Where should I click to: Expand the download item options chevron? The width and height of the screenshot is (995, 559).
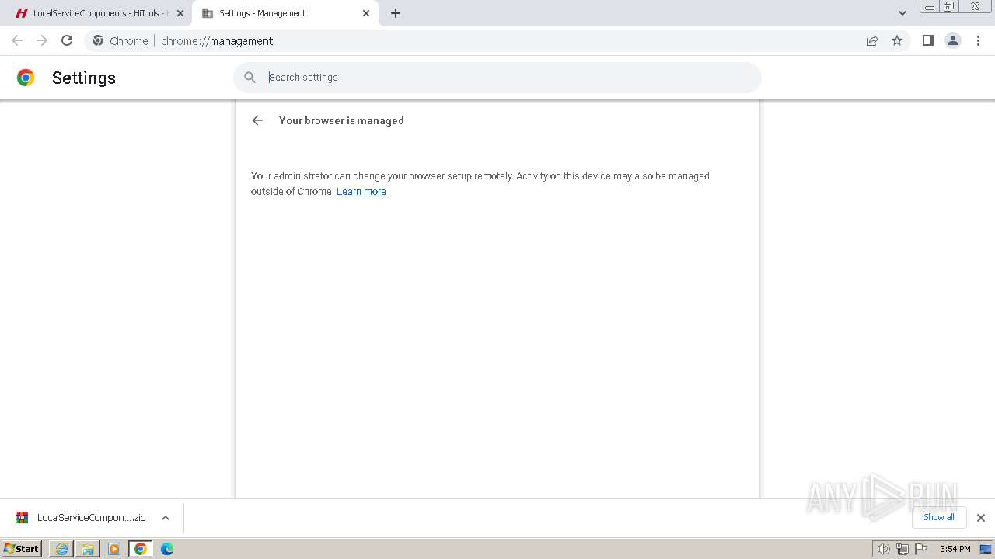pos(166,518)
